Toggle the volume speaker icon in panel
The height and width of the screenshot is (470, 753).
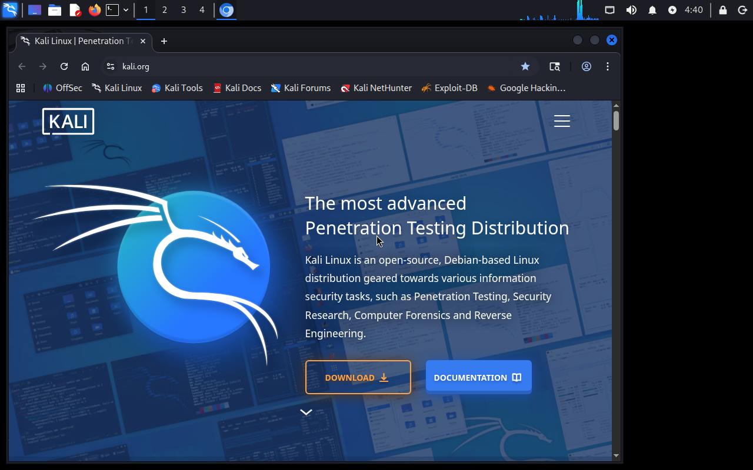[631, 10]
